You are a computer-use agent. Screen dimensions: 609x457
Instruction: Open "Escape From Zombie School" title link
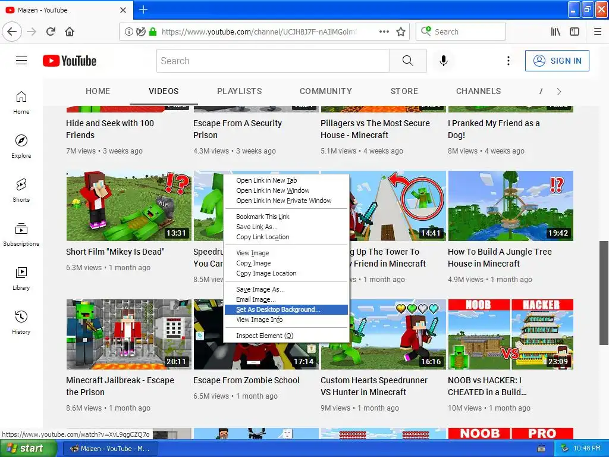(x=246, y=380)
